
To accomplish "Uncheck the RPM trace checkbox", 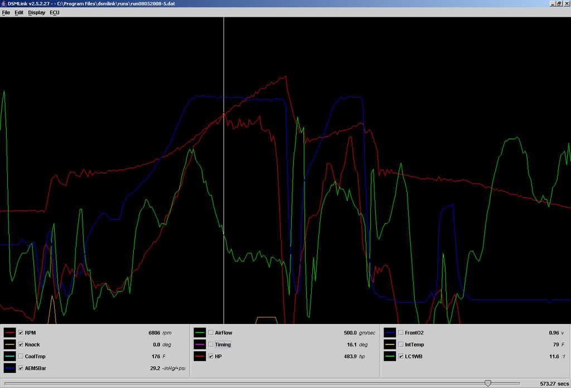I will 21,333.
